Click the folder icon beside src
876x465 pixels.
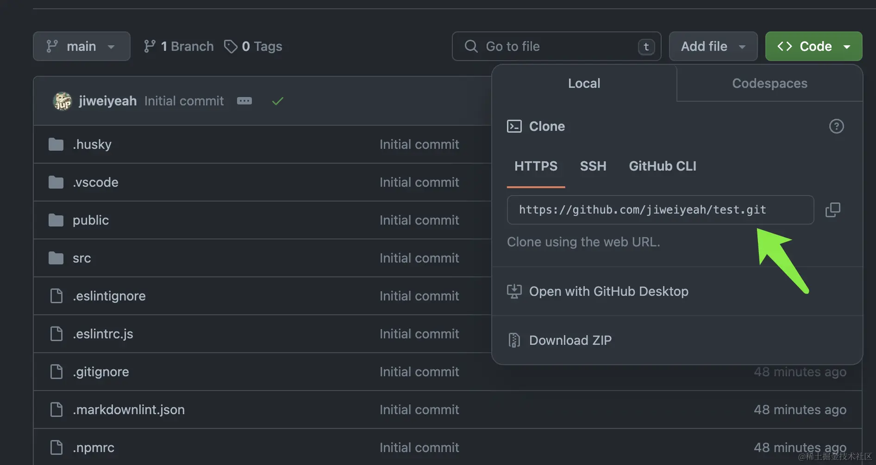point(56,258)
